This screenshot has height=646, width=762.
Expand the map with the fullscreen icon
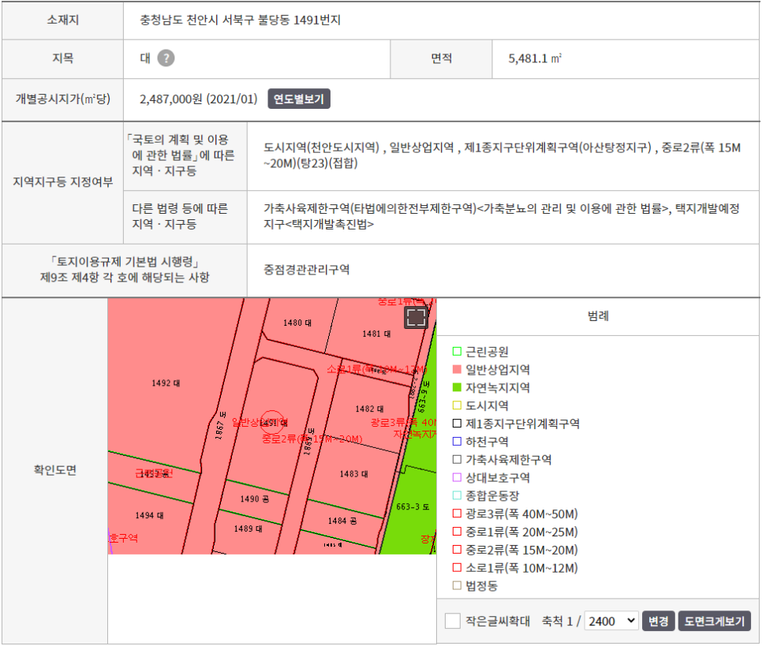(x=416, y=317)
